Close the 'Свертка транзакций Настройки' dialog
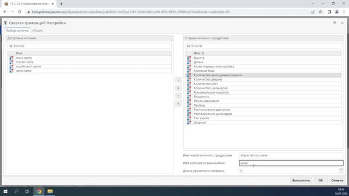The height and width of the screenshot is (196, 349). [x=342, y=23]
